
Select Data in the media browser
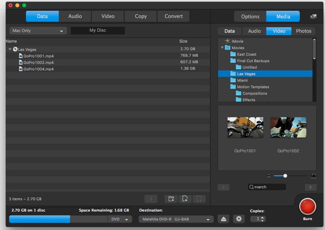click(x=230, y=31)
